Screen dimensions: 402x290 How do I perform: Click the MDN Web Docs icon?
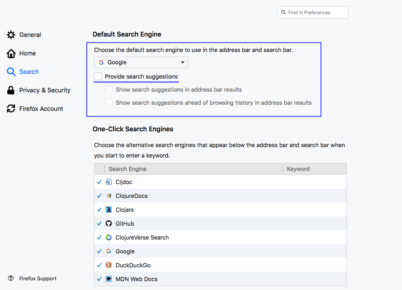coord(109,279)
